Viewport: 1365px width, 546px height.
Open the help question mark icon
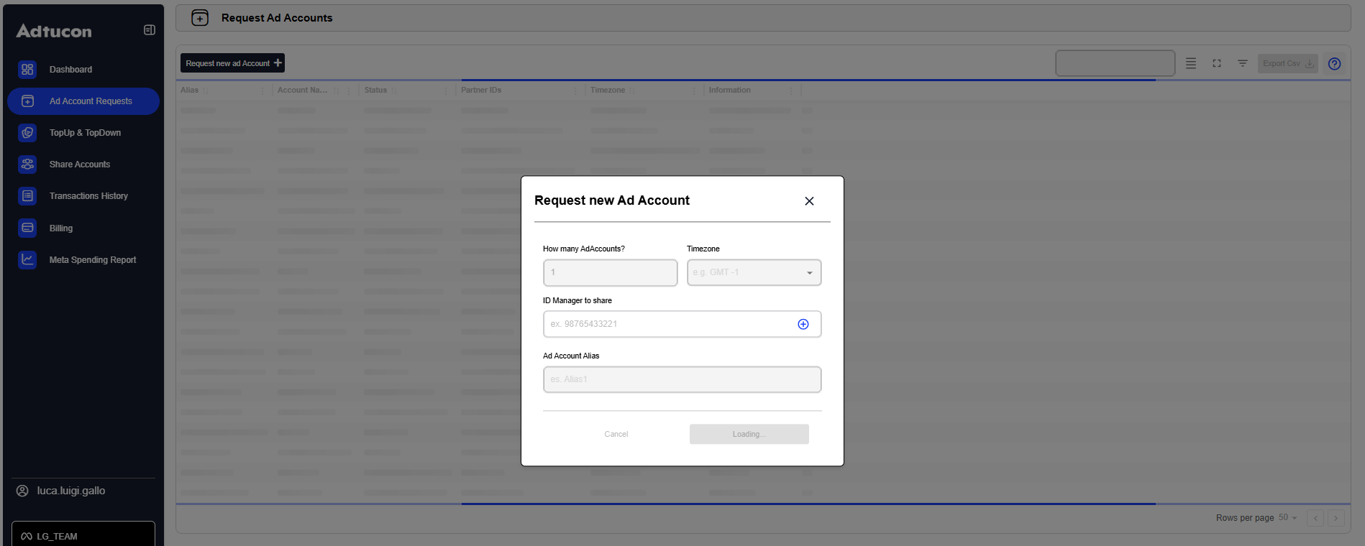[x=1334, y=64]
